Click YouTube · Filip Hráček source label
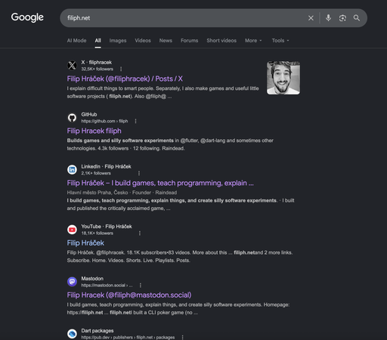 coord(107,227)
